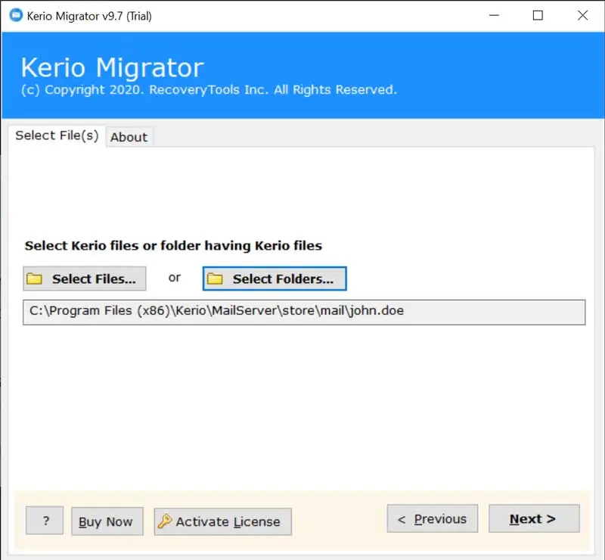Proceed with the Next button
Viewport: 605px width, 560px height.
click(533, 519)
